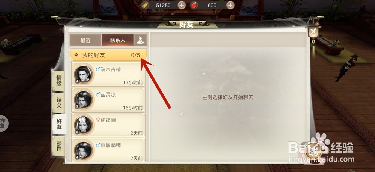Add more red gems with plus icon
This screenshot has width=375, height=172.
pyautogui.click(x=230, y=5)
